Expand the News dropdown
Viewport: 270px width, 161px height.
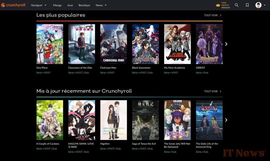click(x=101, y=5)
